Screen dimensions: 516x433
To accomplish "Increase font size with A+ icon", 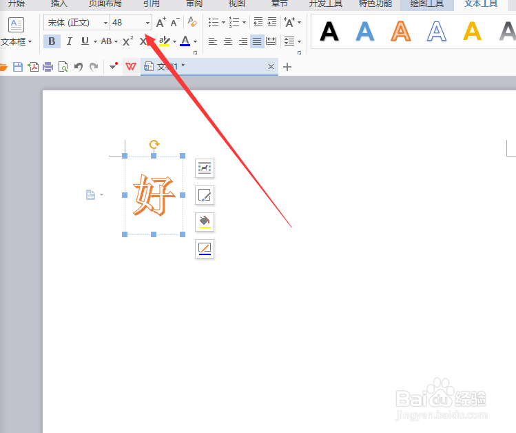I will tap(161, 22).
